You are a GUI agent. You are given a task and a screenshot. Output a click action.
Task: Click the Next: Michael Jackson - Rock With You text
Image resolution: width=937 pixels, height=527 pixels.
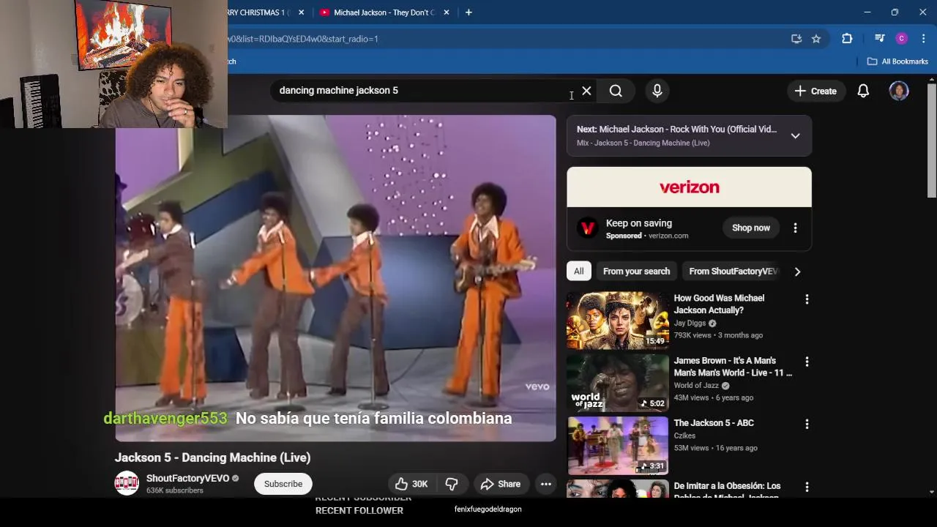click(676, 130)
